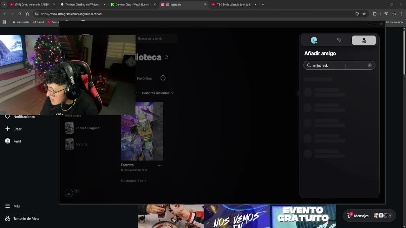Screen dimensions: 406x228
Task: Open the install app icon in address bar
Action: (x=357, y=14)
